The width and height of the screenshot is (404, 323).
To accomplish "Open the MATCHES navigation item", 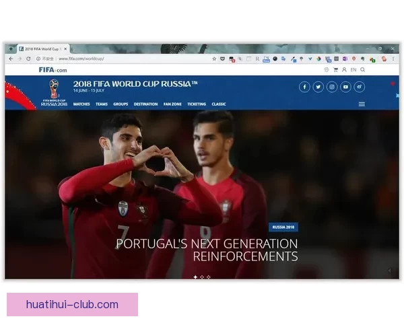I will [81, 104].
